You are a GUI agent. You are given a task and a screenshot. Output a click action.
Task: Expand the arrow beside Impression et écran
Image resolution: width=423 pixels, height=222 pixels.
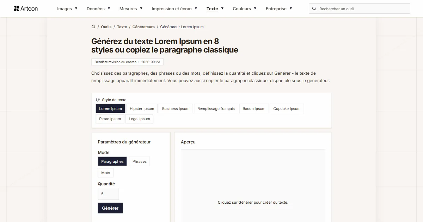coord(196,8)
